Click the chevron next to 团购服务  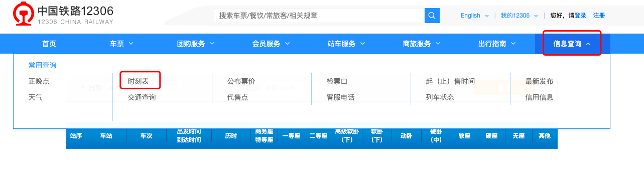(x=212, y=44)
